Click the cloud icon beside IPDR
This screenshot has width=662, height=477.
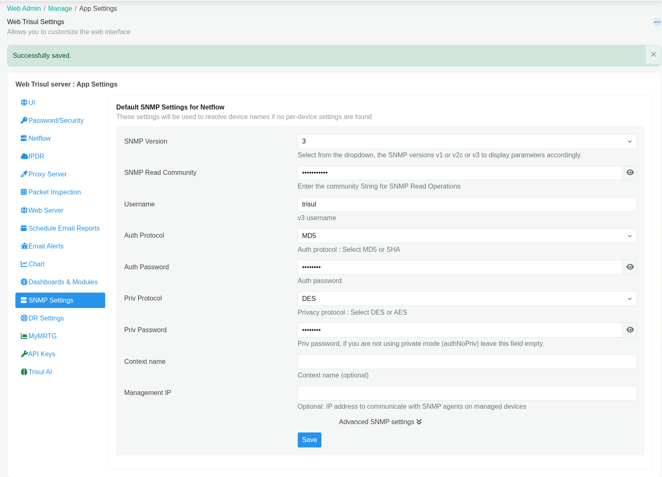coord(25,156)
